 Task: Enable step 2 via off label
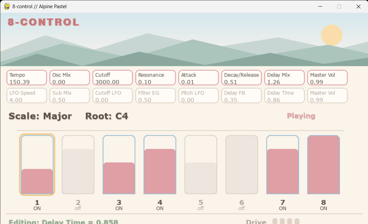[78, 208]
